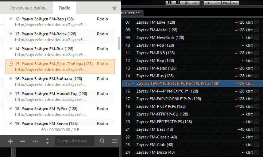Image resolution: width=263 pixels, height=157 pixels.
Task: Add item with plus icon in AIMP playlist
Action: (x=11, y=141)
